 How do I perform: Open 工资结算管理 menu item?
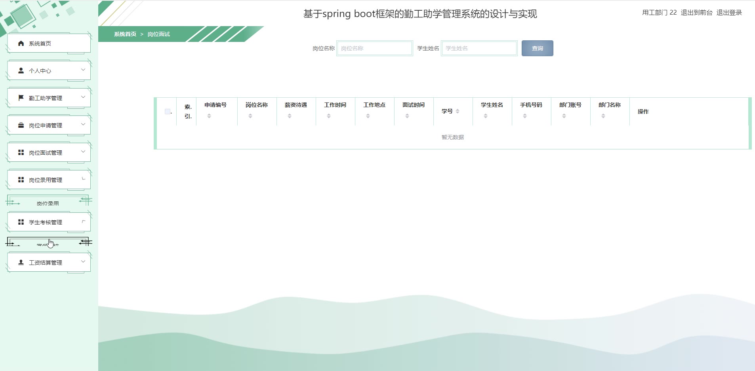(49, 262)
